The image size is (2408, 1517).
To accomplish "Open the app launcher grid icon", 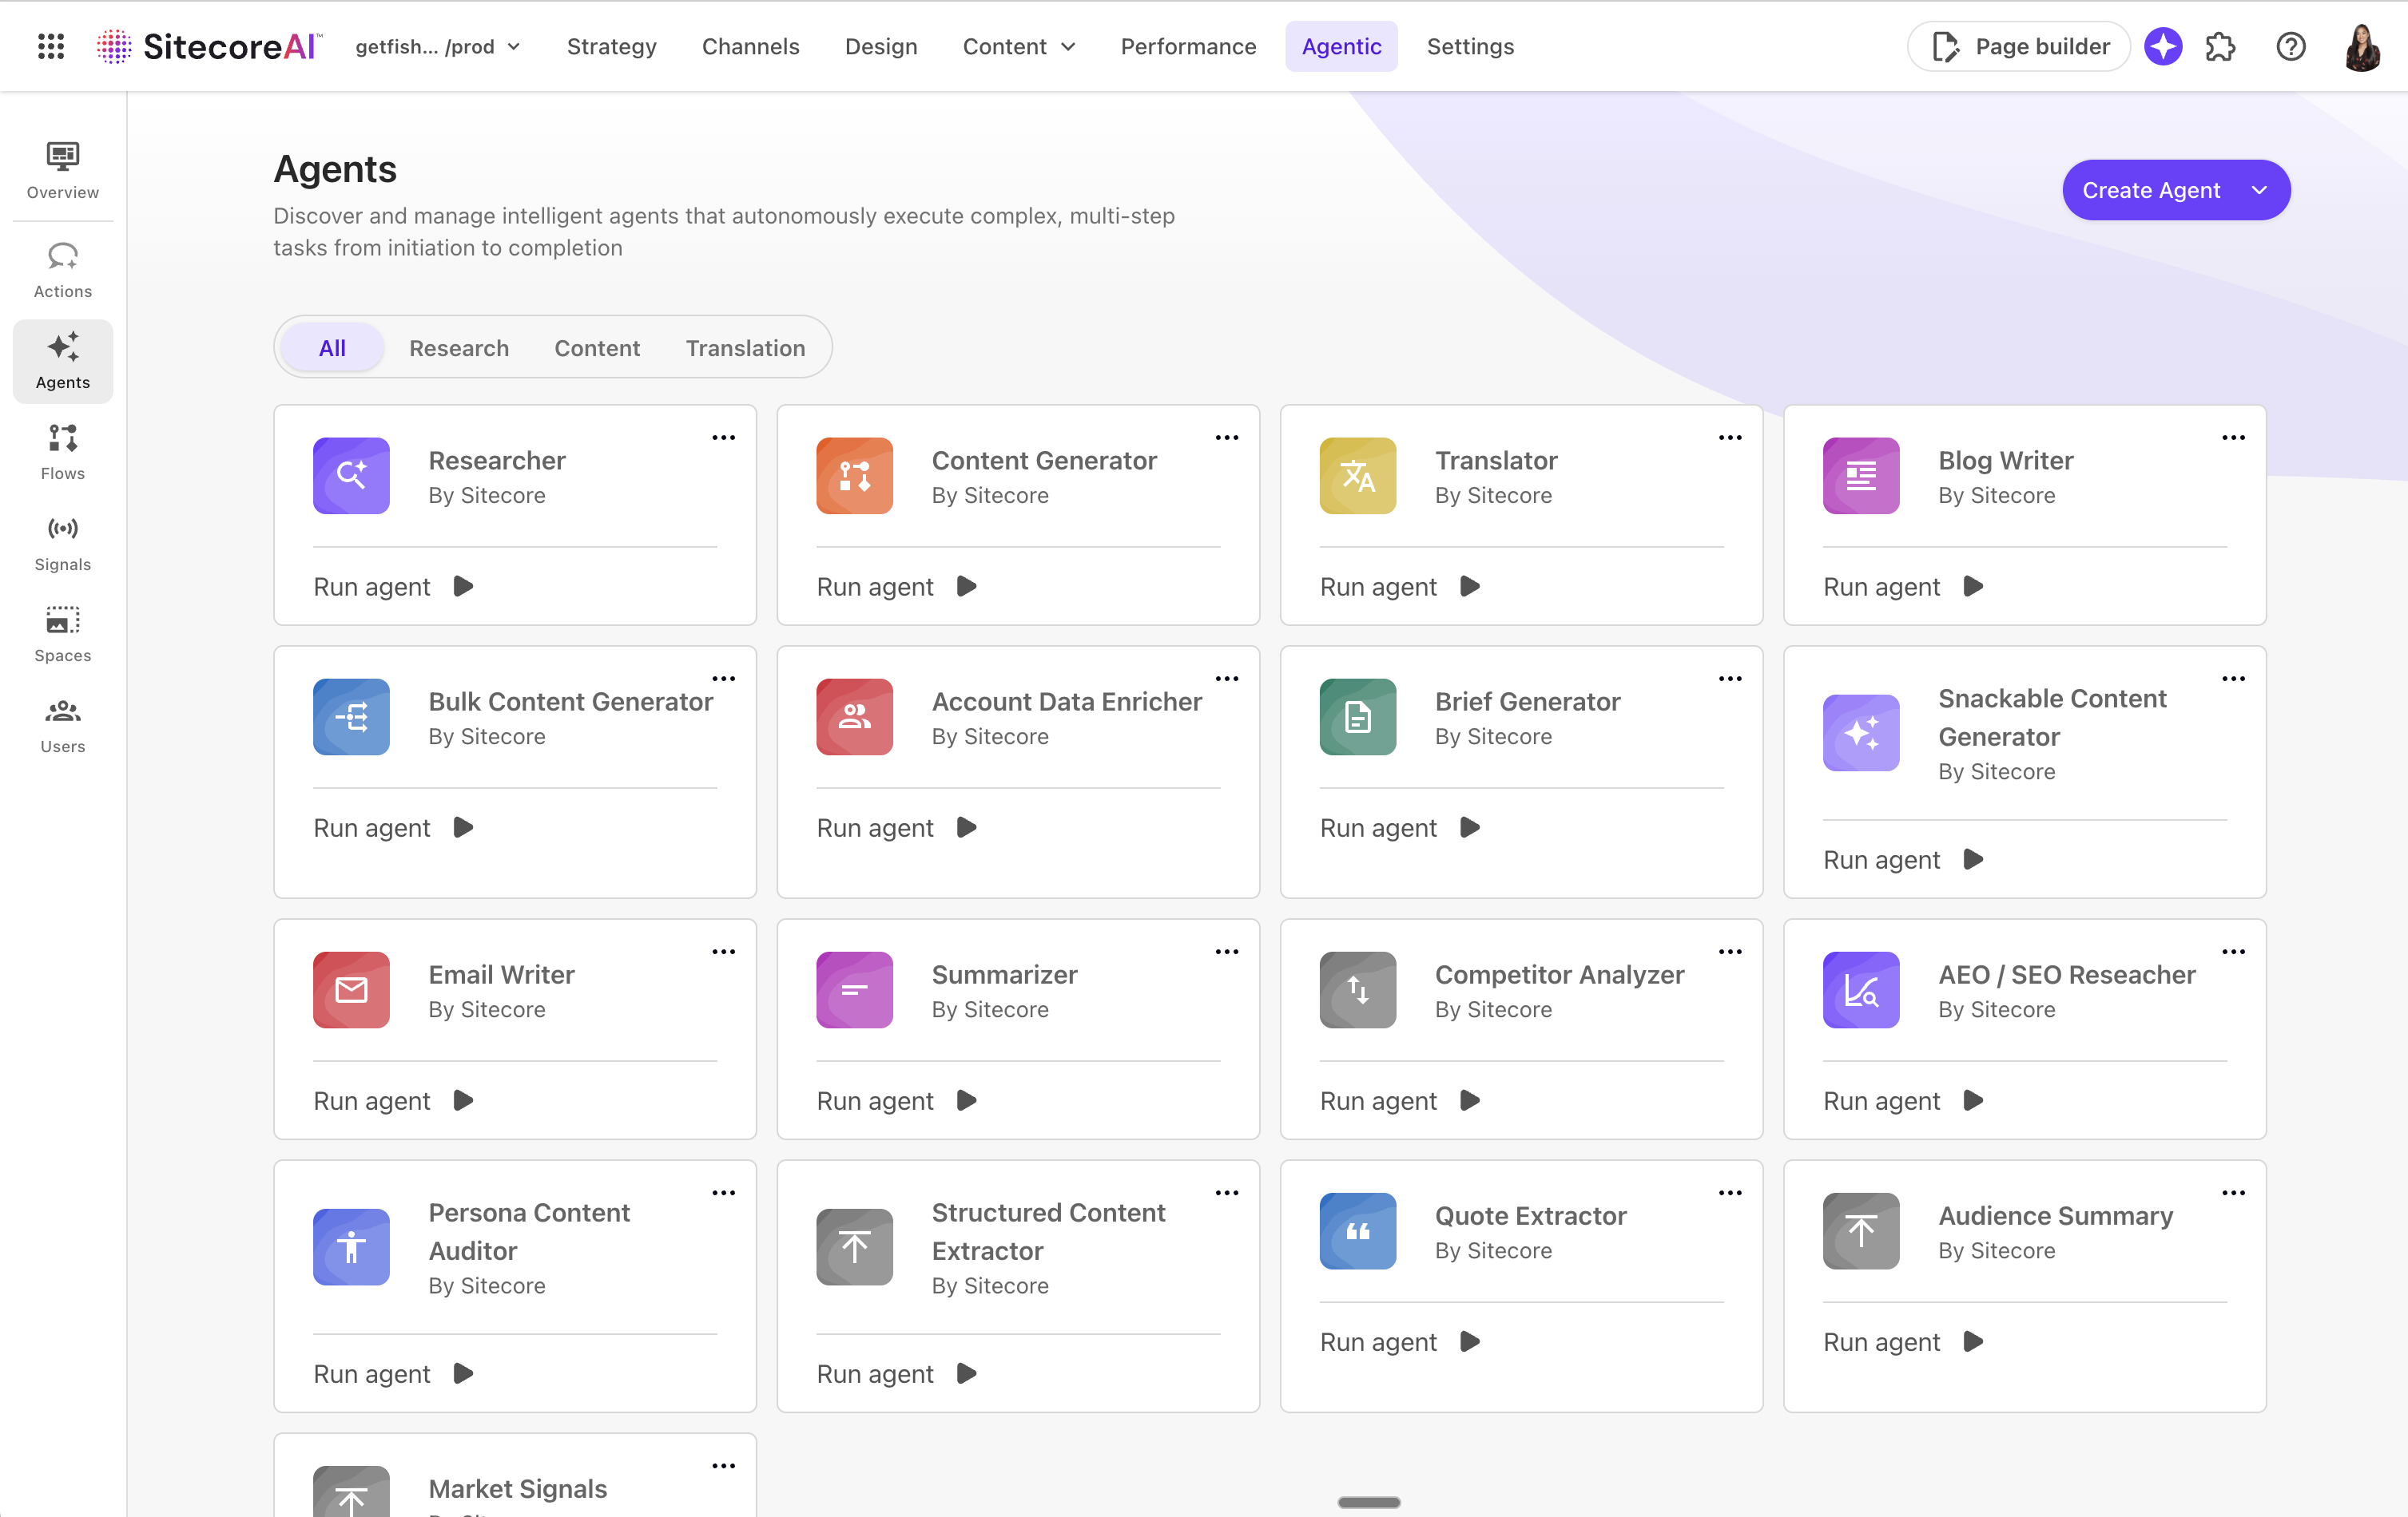I will (x=50, y=46).
